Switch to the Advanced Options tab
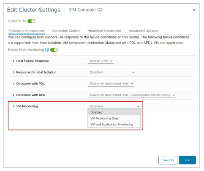Screen dimensions: 204x171 coord(143,31)
